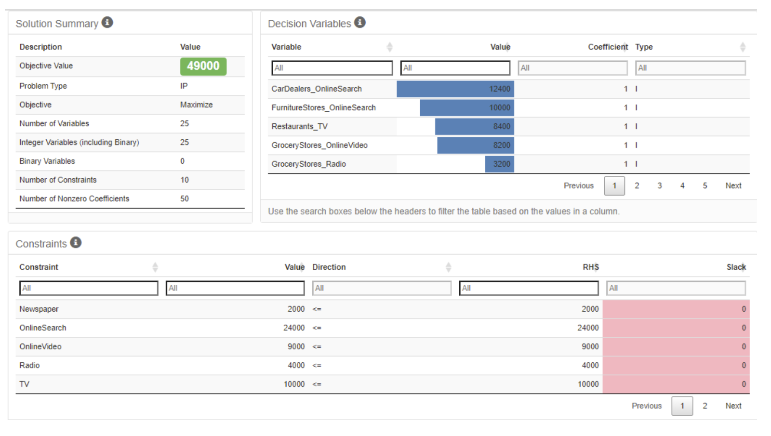Open the Constraints info tooltip

[x=76, y=243]
